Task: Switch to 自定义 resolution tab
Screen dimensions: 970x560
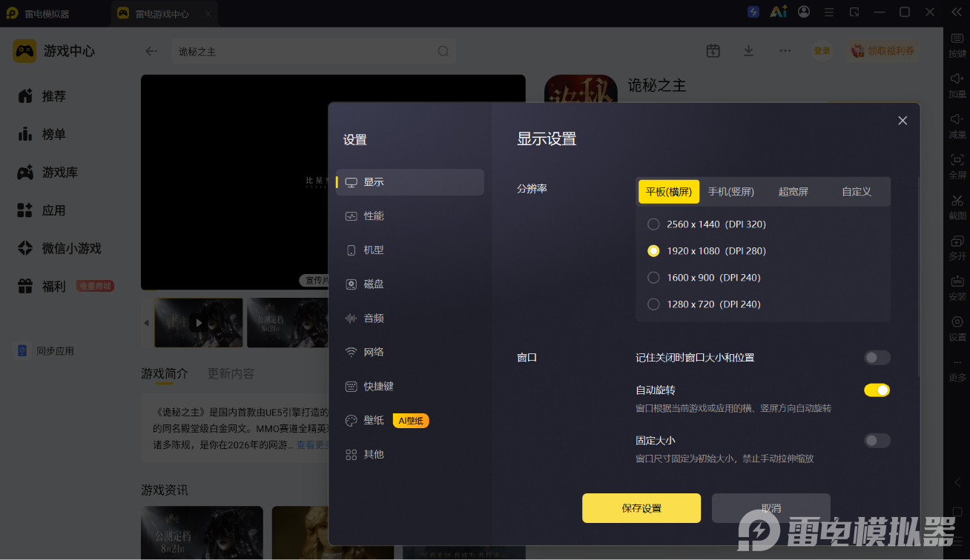Action: click(x=857, y=192)
